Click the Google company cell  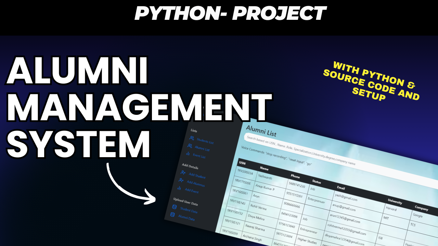[x=417, y=215]
